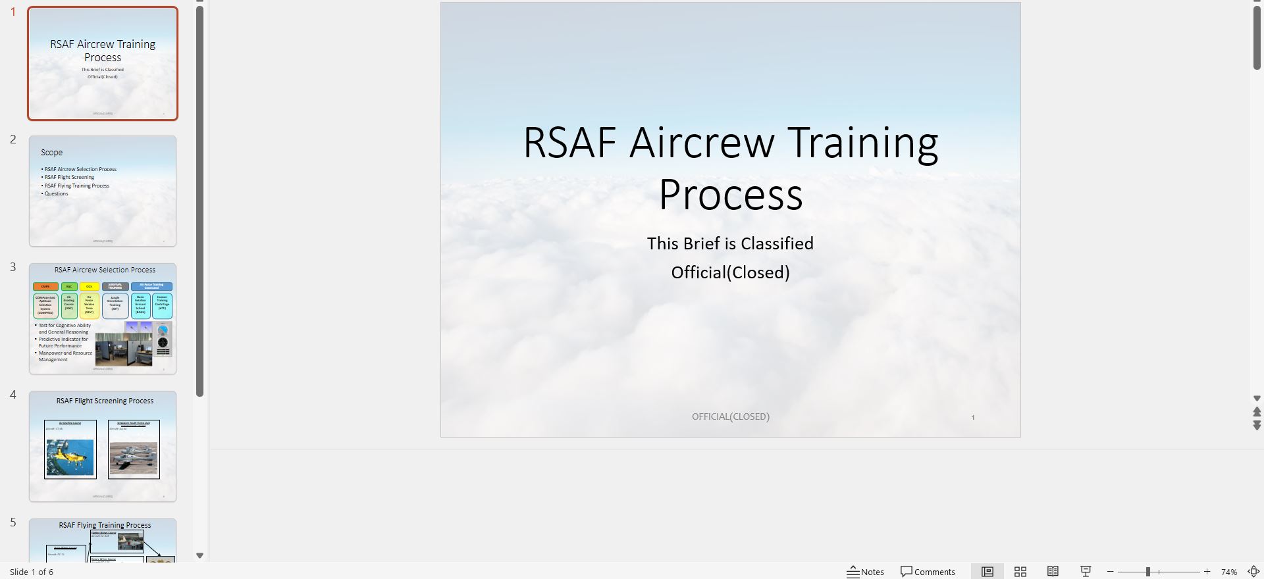Click 'Official(Closed)' subtitle line
1264x579 pixels.
click(730, 272)
